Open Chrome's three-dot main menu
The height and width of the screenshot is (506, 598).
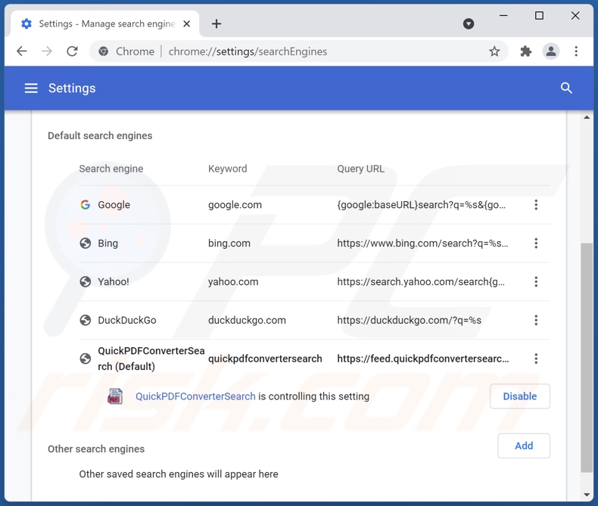tap(576, 51)
